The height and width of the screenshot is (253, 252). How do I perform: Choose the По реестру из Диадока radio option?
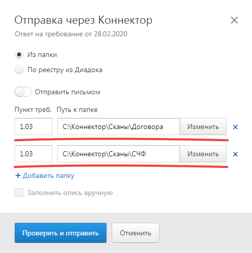pyautogui.click(x=19, y=70)
